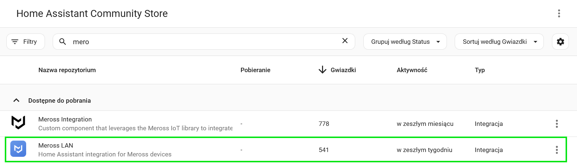Sort by Nazwa repozytorium column header
The width and height of the screenshot is (577, 166).
pyautogui.click(x=67, y=70)
